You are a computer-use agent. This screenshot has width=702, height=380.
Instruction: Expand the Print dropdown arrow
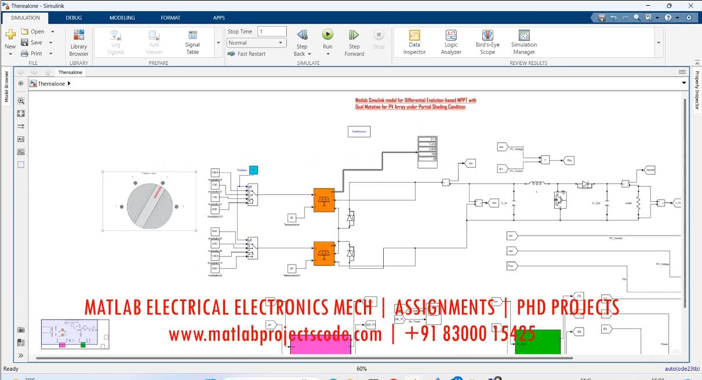(51, 53)
